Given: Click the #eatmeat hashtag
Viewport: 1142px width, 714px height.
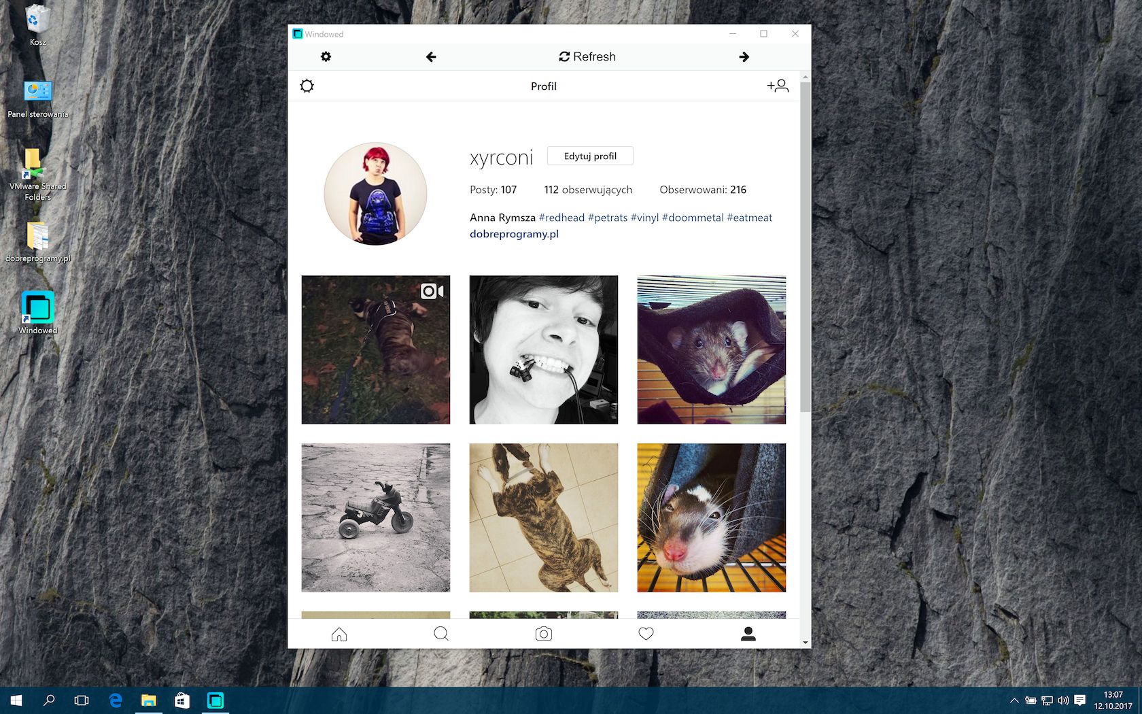Looking at the screenshot, I should pyautogui.click(x=750, y=218).
